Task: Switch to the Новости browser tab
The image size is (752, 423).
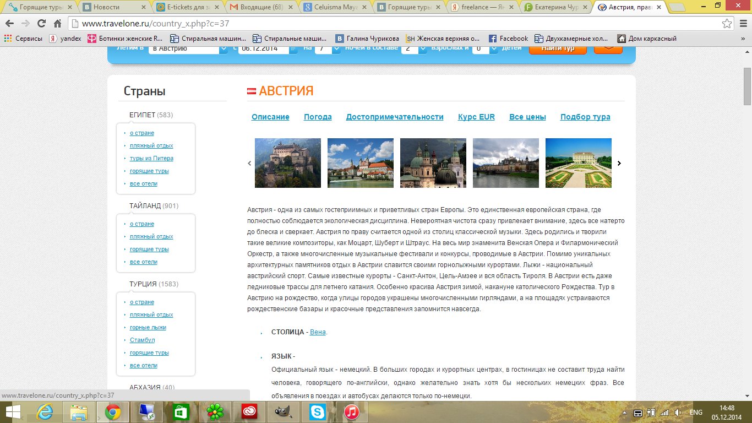Action: coord(115,7)
